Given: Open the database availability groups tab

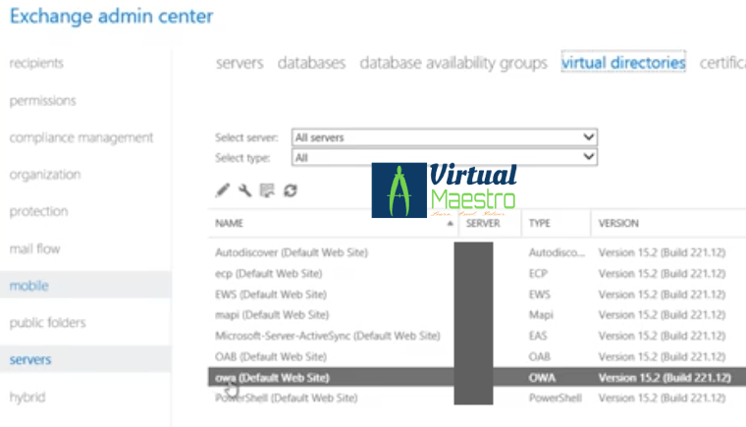Looking at the screenshot, I should pyautogui.click(x=453, y=63).
